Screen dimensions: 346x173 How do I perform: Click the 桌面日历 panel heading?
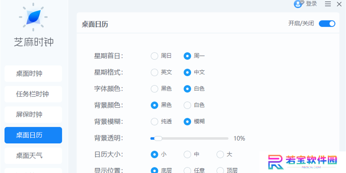click(x=95, y=24)
